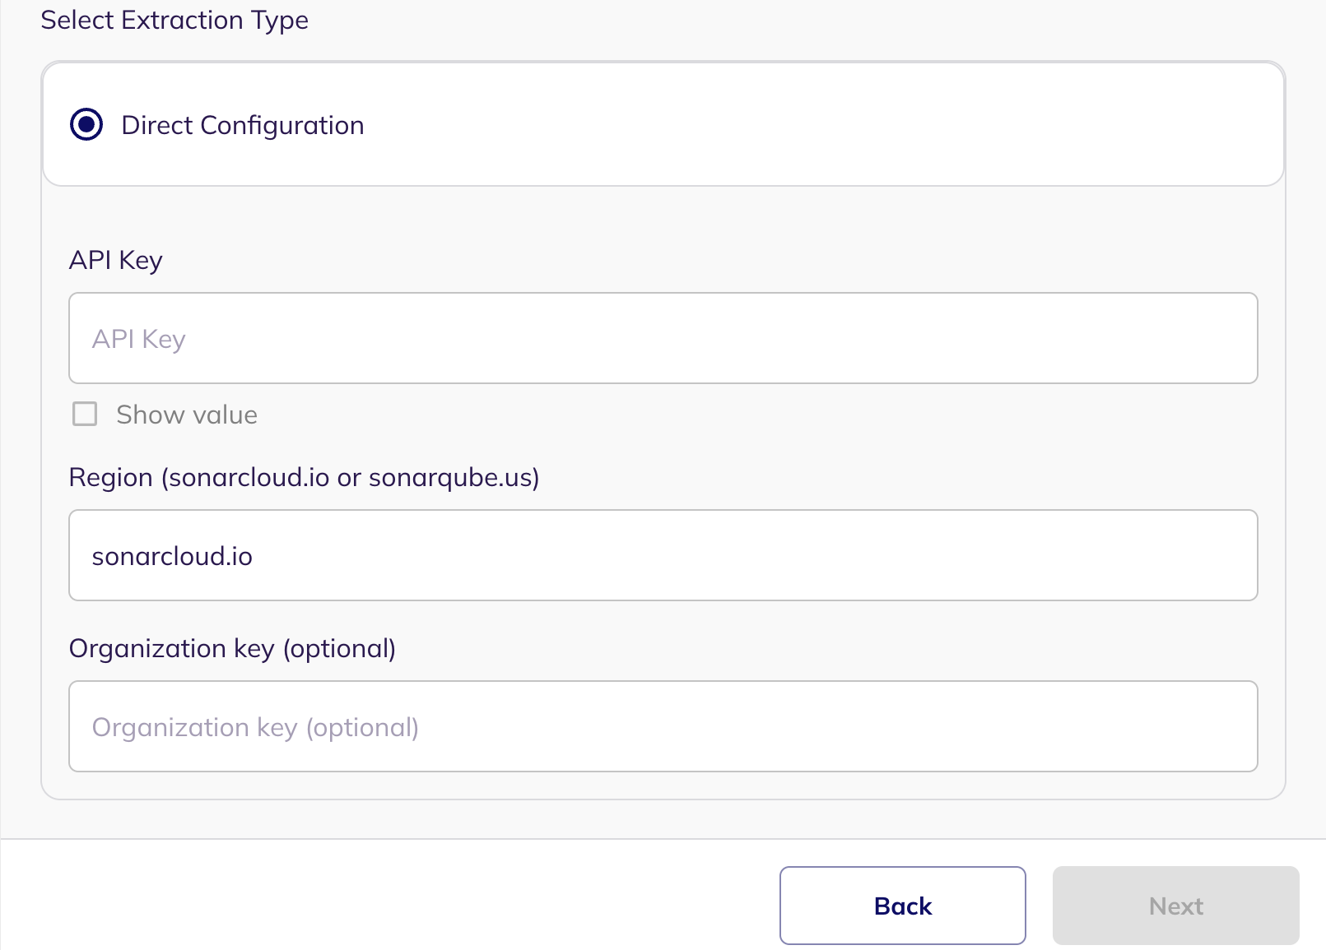Click the Region (sonarcloud.io or sonarqube.us) label
The width and height of the screenshot is (1326, 950).
click(x=305, y=477)
